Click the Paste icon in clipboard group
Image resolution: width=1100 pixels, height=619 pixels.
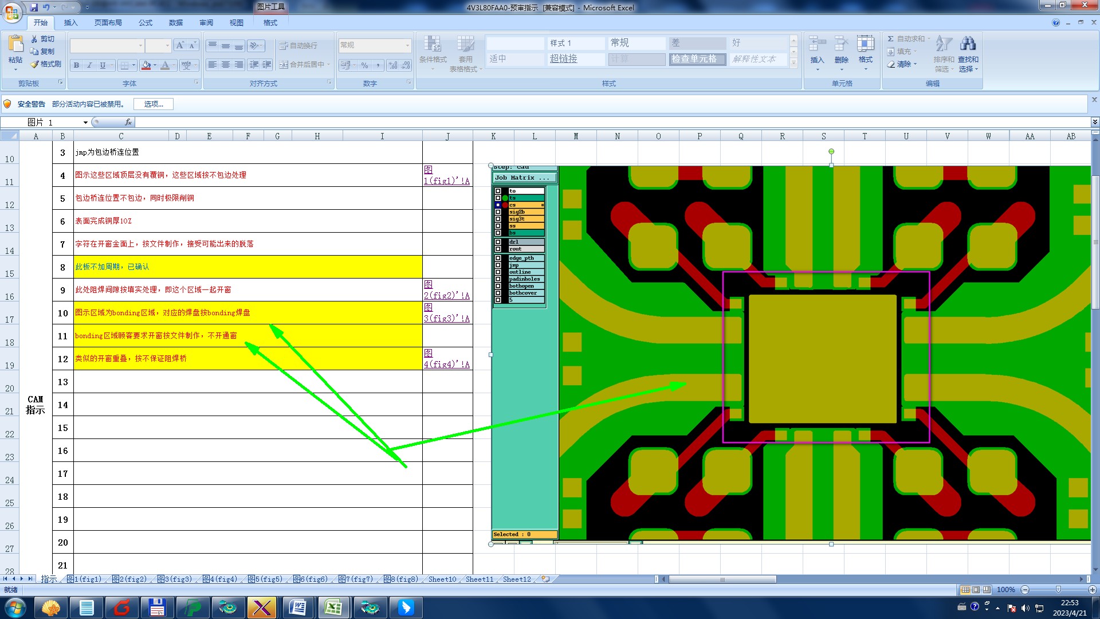click(15, 45)
